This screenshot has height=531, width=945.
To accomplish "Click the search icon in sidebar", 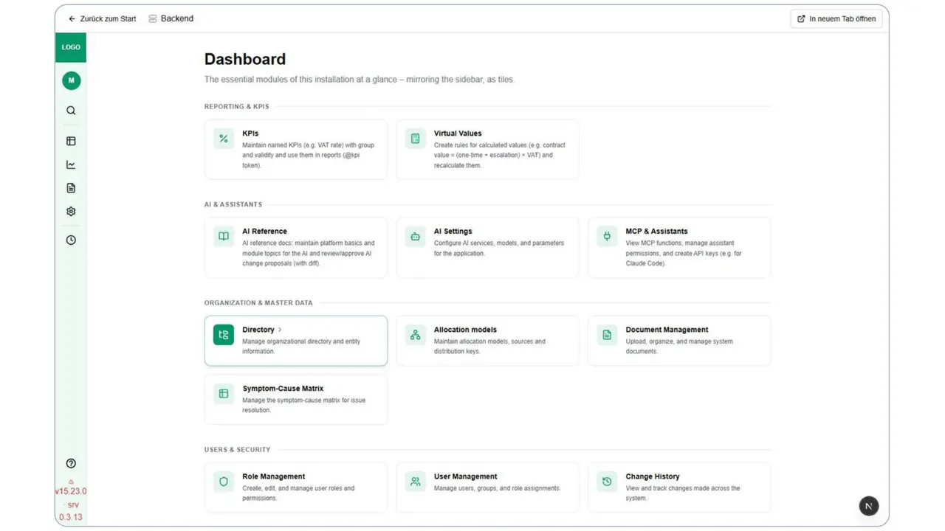I will (x=71, y=111).
